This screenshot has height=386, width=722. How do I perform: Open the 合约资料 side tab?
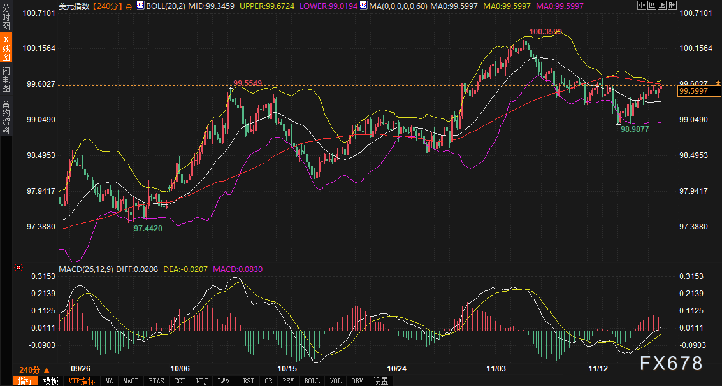click(x=6, y=117)
